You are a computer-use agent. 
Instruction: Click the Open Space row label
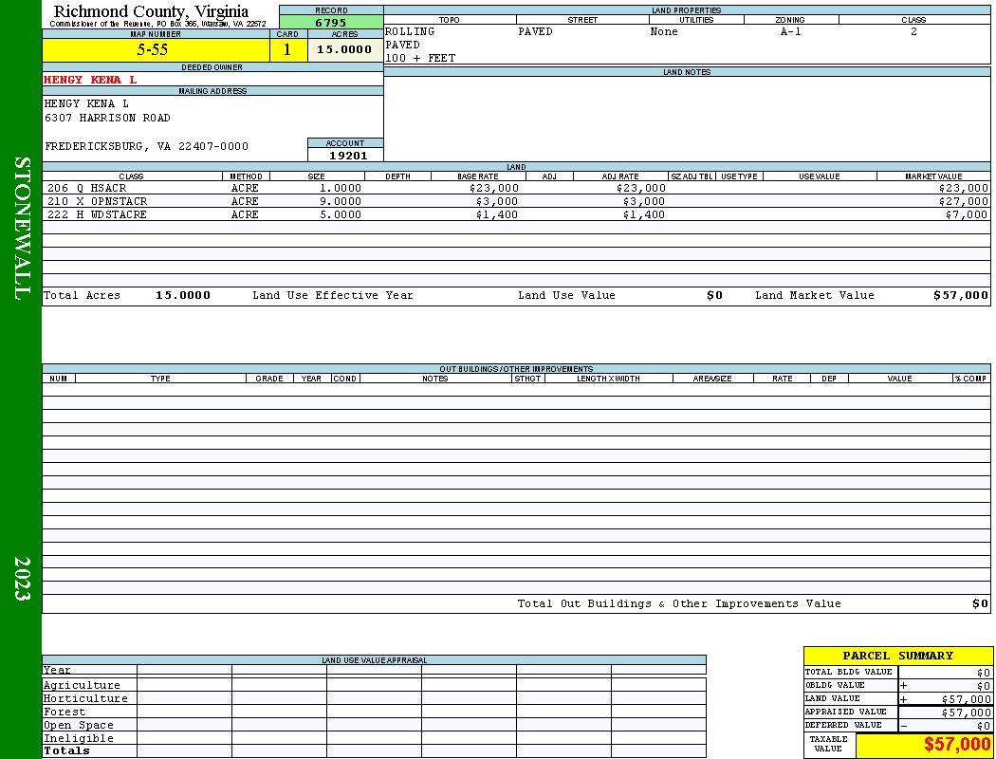point(78,726)
